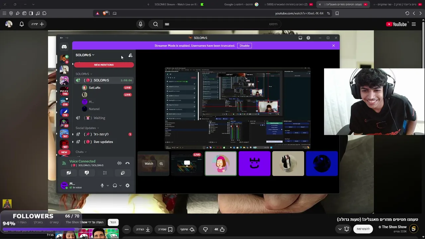Image resolution: width=425 pixels, height=239 pixels.
Task: Switch to the Google Translate search tab
Action: tap(241, 4)
